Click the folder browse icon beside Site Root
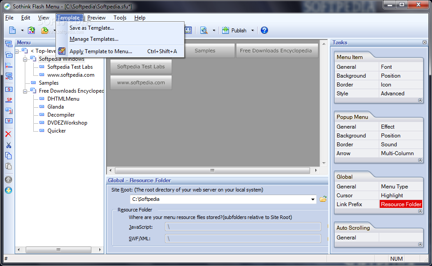This screenshot has height=266, width=432. 323,199
